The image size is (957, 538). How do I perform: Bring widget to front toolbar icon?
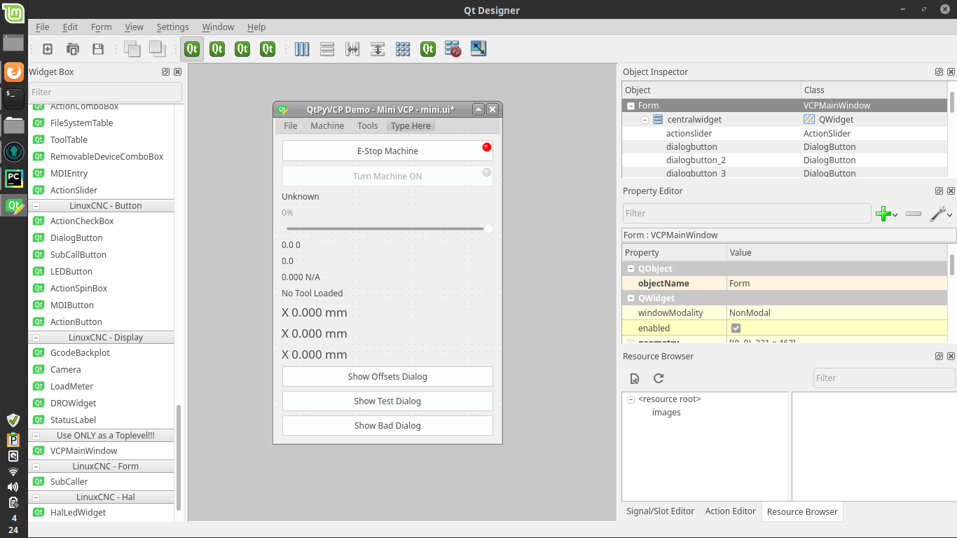pyautogui.click(x=157, y=49)
